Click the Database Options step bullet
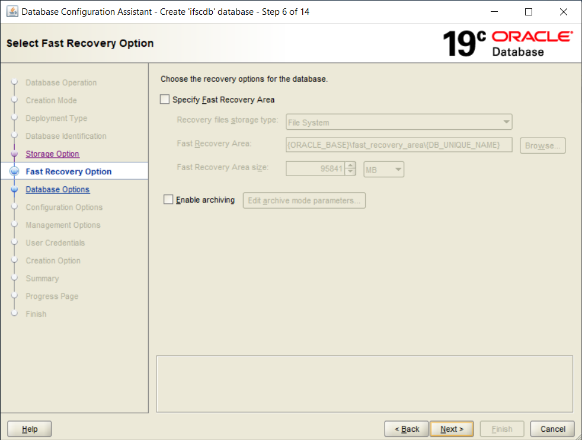Image resolution: width=582 pixels, height=440 pixels. tap(14, 190)
